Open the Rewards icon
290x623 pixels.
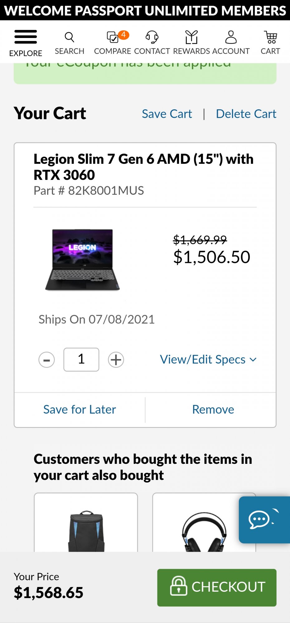191,37
